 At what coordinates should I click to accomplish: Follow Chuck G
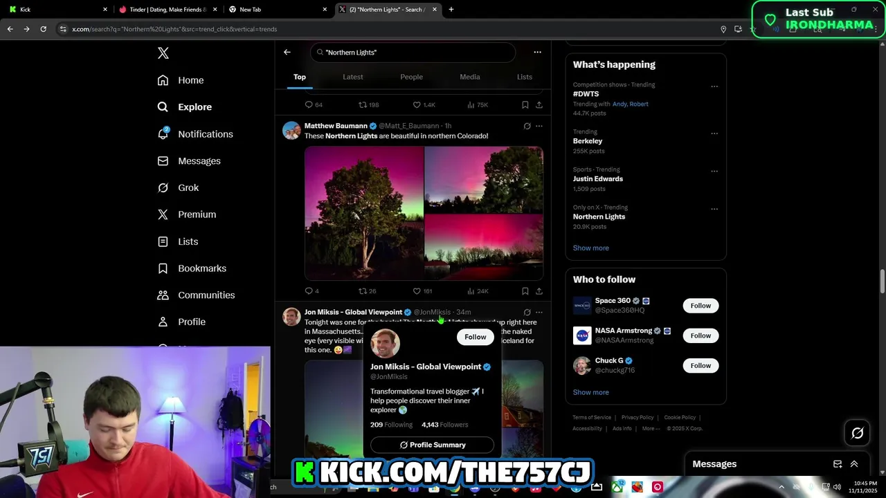(700, 365)
